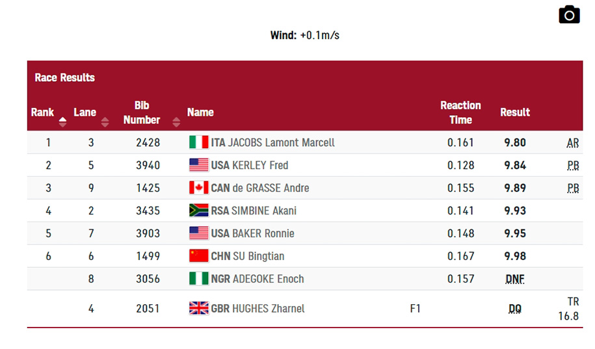This screenshot has height=349, width=595.
Task: Click the South Africa flag icon
Action: point(199,211)
